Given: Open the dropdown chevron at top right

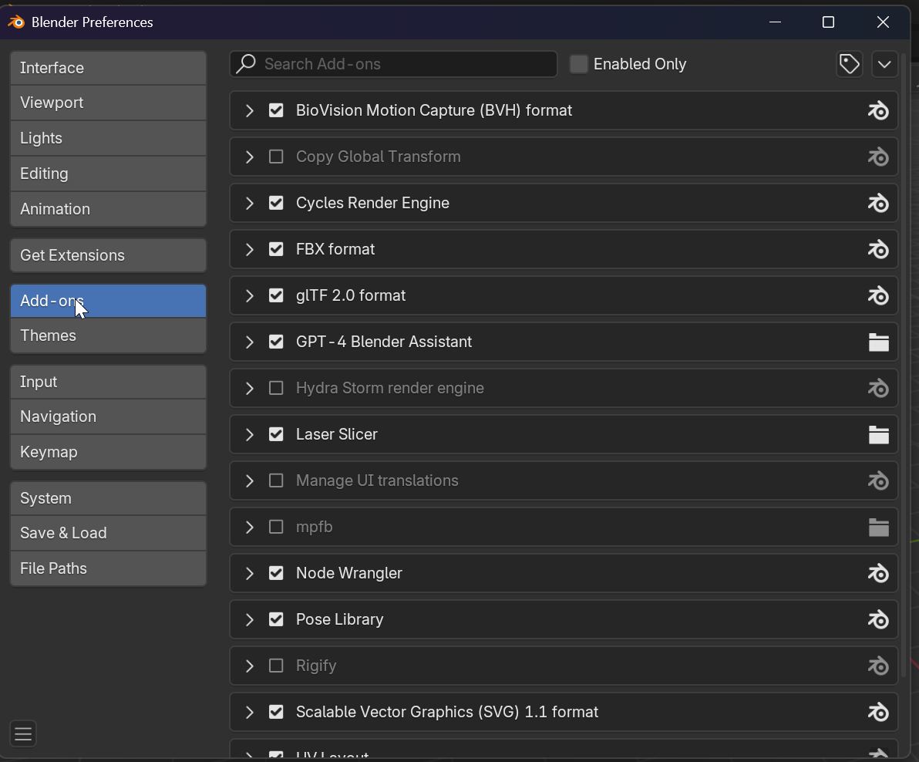Looking at the screenshot, I should pos(884,64).
